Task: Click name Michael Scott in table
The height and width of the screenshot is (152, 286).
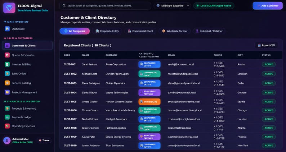Action: (89, 74)
